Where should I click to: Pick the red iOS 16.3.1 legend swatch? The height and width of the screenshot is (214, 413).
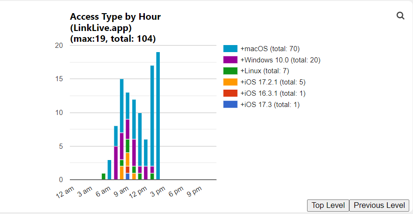tap(230, 93)
